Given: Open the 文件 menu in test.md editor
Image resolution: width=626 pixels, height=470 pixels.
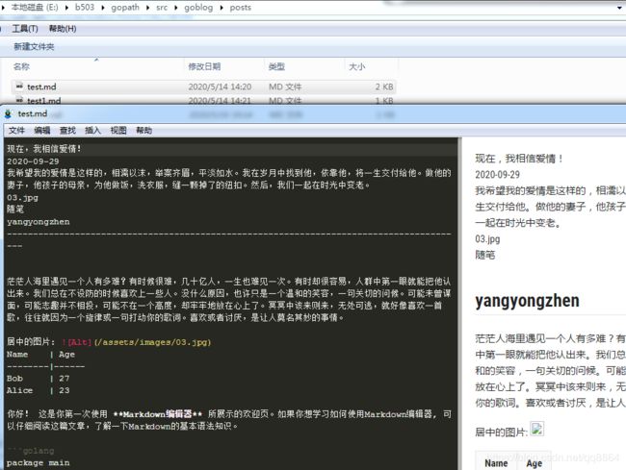Looking at the screenshot, I should point(16,131).
